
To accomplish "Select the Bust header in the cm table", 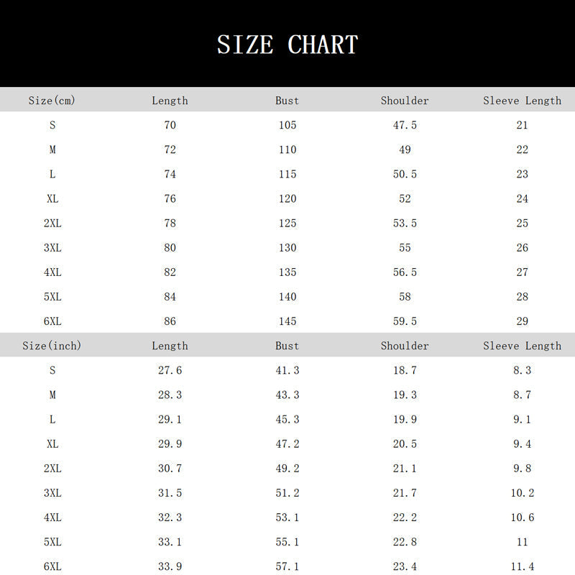I will 287,101.
